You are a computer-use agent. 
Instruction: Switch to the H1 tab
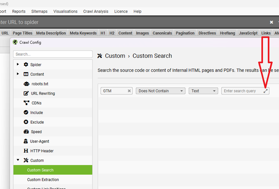[x=103, y=33]
